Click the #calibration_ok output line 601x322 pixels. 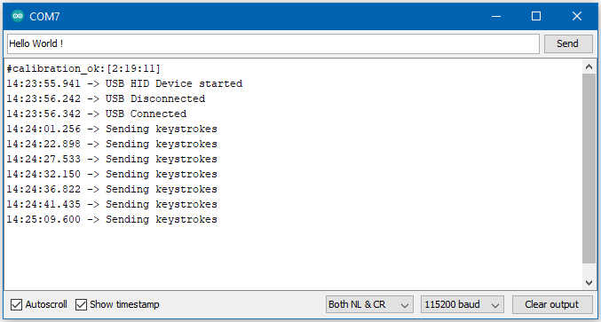coord(83,68)
